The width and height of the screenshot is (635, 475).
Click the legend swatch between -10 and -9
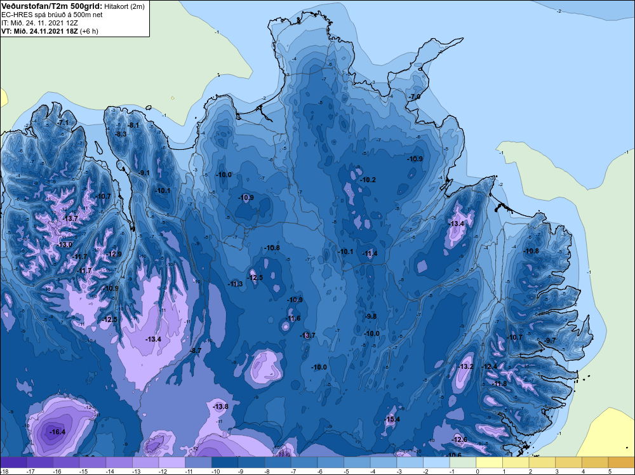[225, 462]
